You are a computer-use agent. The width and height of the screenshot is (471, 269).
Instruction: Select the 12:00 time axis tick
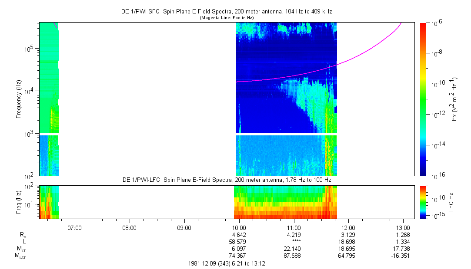point(348,227)
